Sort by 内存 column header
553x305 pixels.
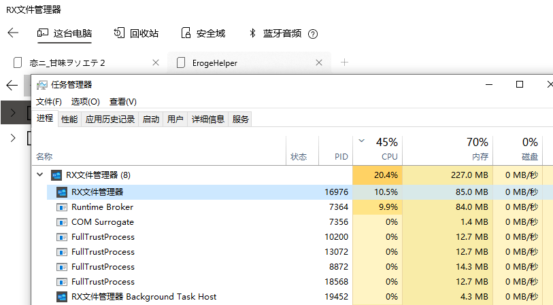tap(448, 151)
